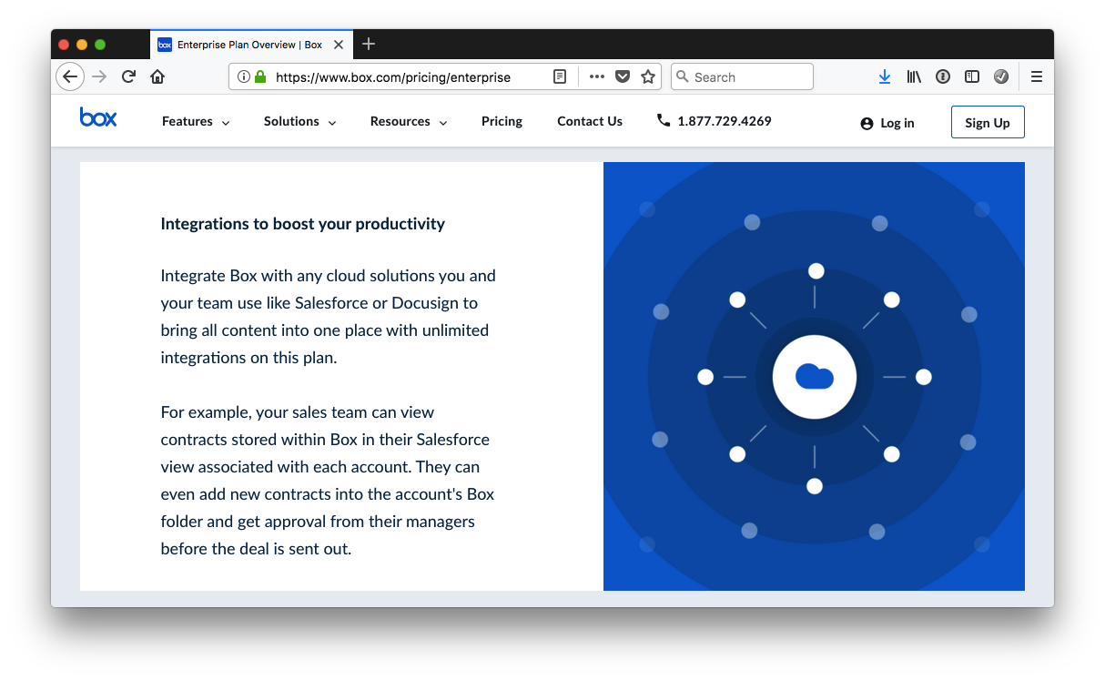Open the Pricing page link
This screenshot has width=1105, height=680.
pyautogui.click(x=502, y=121)
